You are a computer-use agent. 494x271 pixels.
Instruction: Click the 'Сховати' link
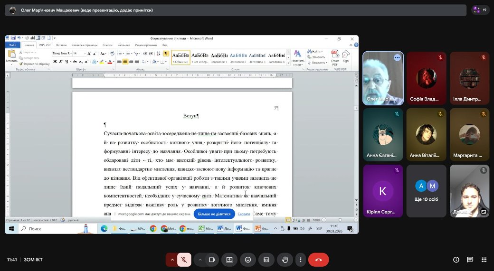point(244,214)
